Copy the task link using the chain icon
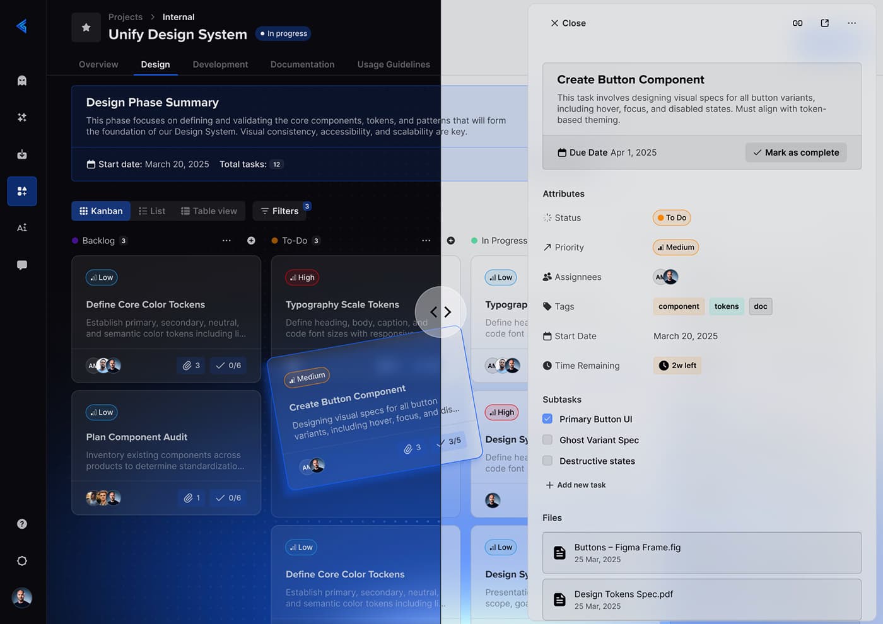 797,23
